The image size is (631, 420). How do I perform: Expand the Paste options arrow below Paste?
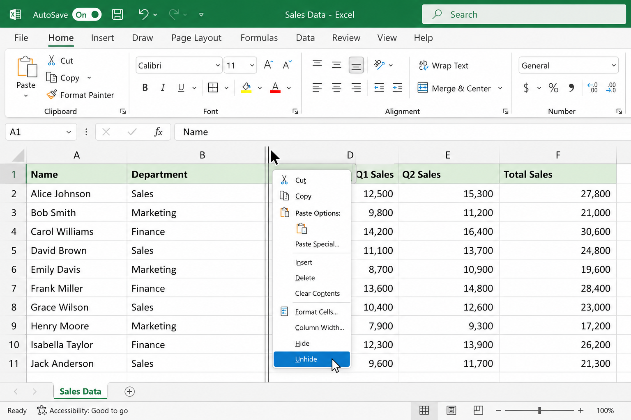coord(26,96)
